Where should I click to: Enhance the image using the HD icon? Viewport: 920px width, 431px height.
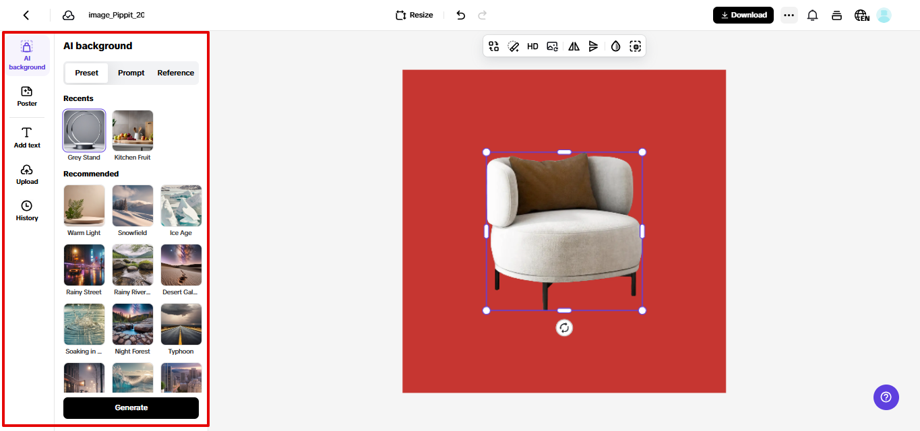coord(532,46)
